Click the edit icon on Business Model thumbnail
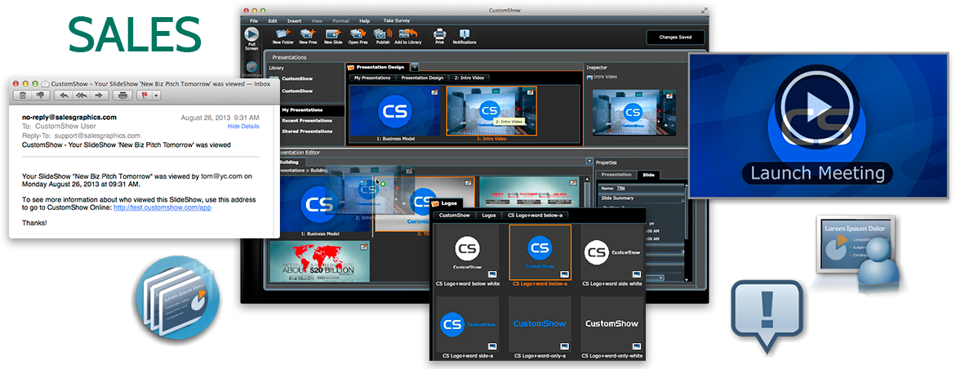Screen dimensions: 956x369 (435, 91)
